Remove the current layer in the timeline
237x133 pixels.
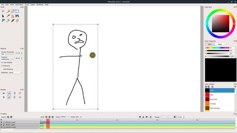point(11,117)
